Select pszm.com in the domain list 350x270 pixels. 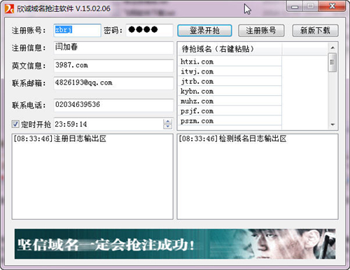[x=230, y=121]
